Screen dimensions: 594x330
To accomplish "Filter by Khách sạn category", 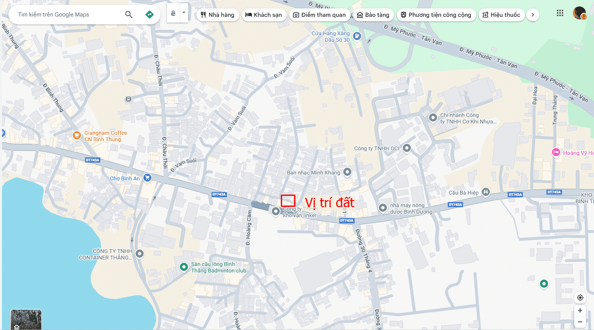I will coord(264,15).
